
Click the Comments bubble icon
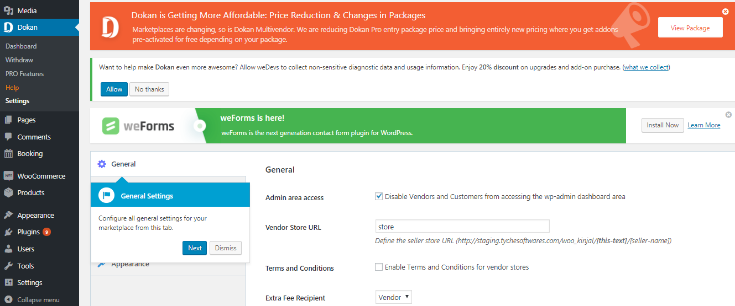(x=8, y=137)
